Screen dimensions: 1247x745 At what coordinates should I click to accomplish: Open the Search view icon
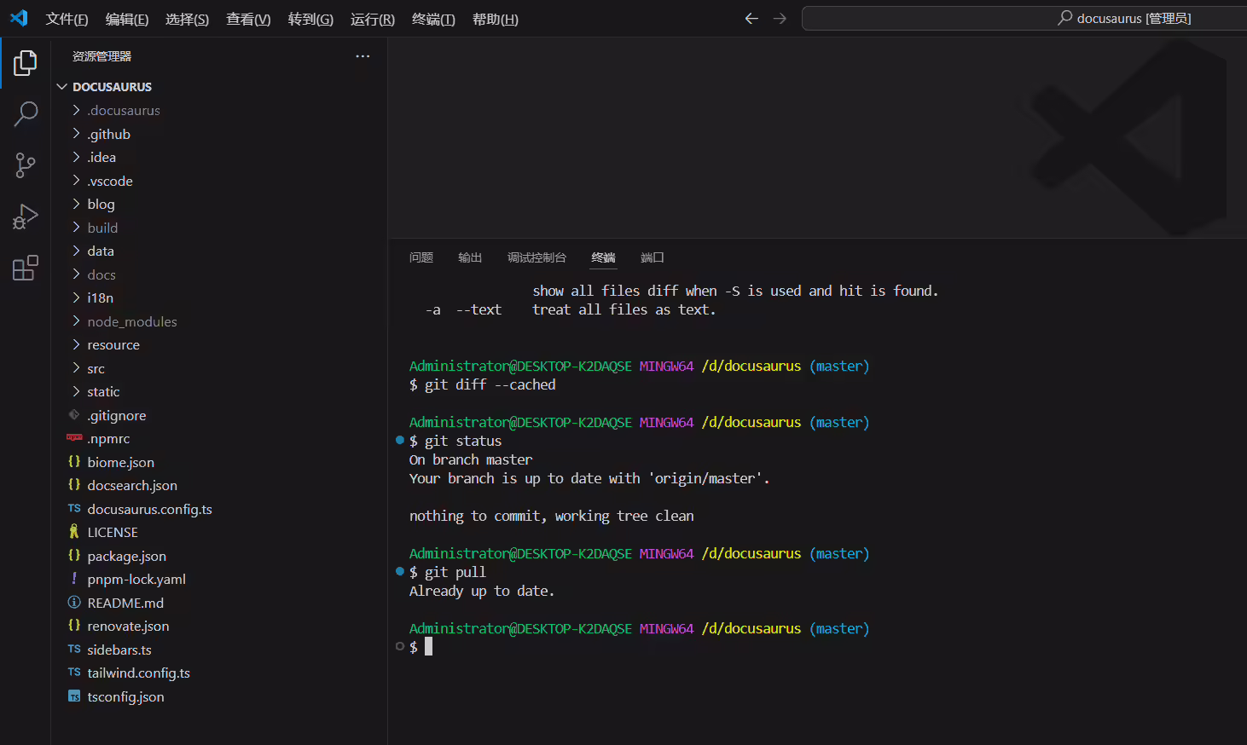[x=26, y=113]
